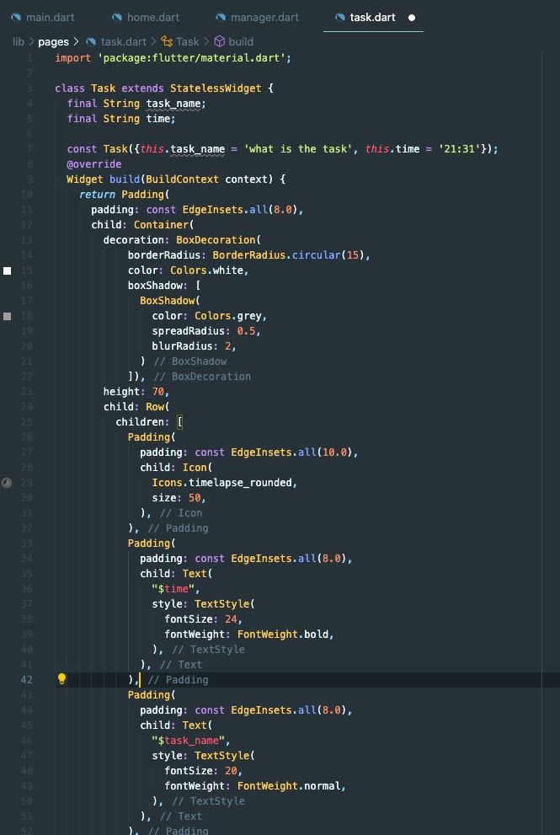
Task: Click timelapse icon preview on line 29 gutter
Action: tap(7, 483)
